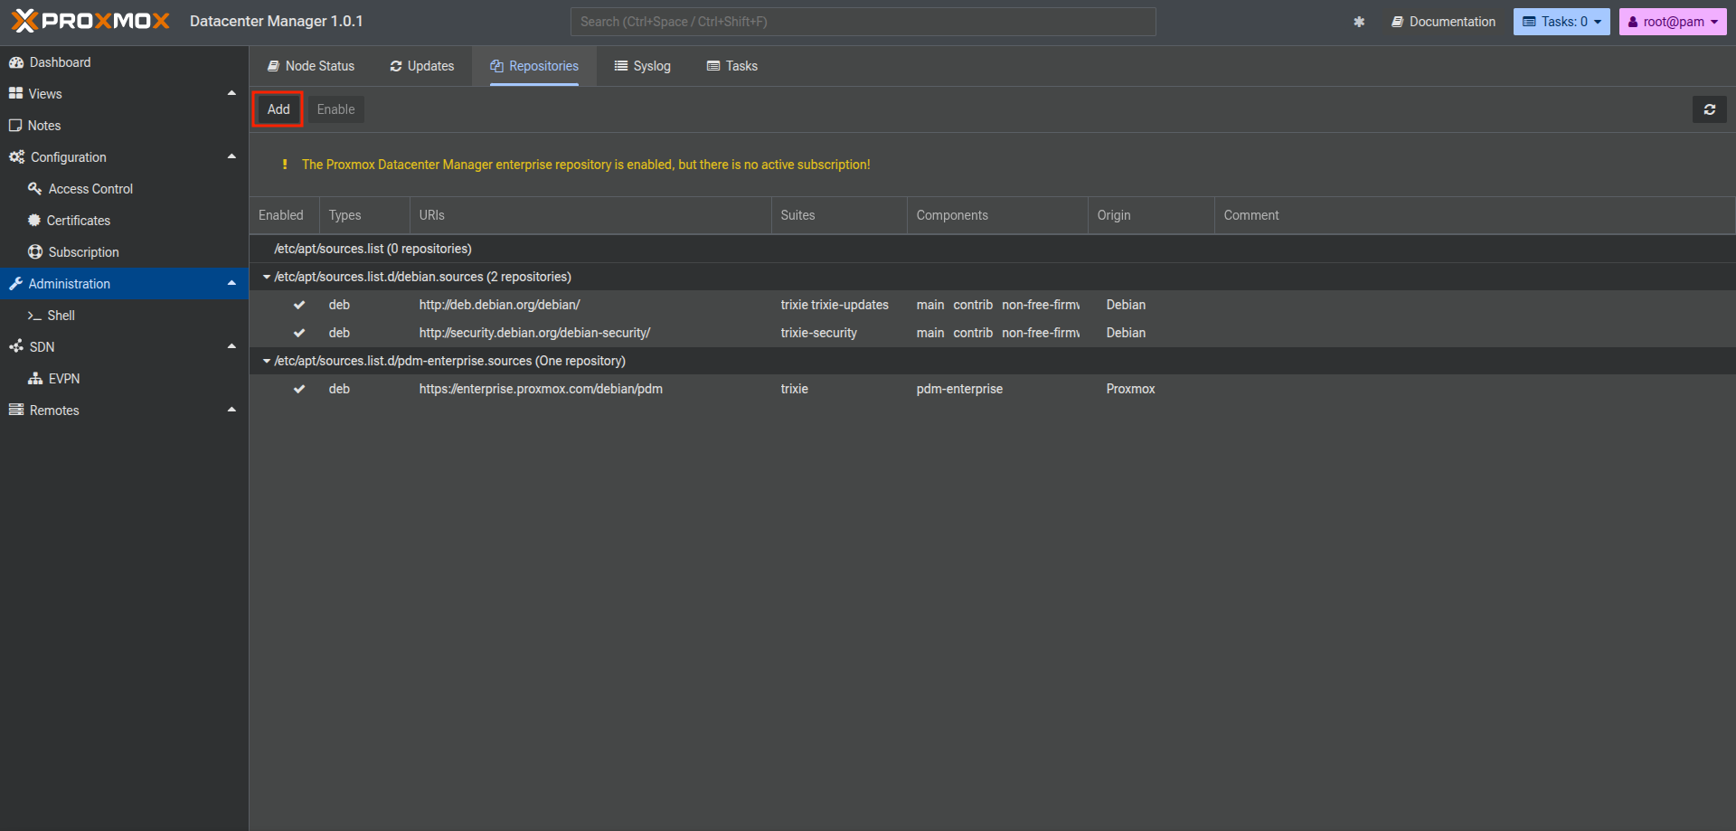
Task: Focus the search input field
Action: (863, 22)
